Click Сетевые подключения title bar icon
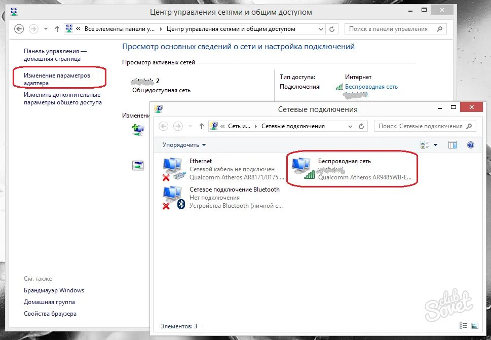The image size is (491, 340). (x=159, y=109)
